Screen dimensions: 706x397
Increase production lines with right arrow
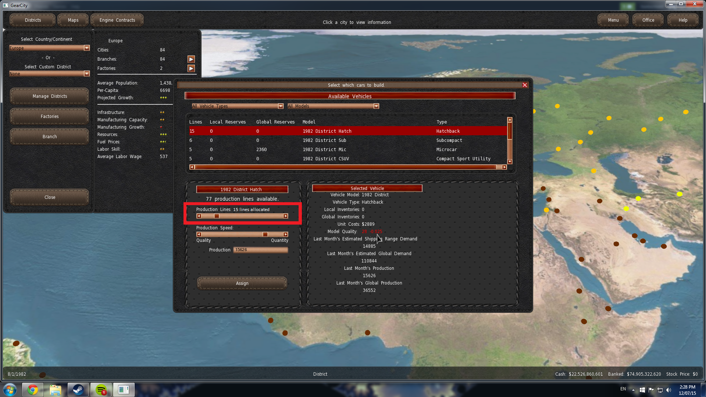pyautogui.click(x=285, y=216)
